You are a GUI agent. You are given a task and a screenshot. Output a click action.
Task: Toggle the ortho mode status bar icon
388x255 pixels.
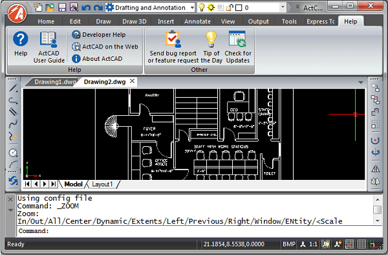coord(374,245)
